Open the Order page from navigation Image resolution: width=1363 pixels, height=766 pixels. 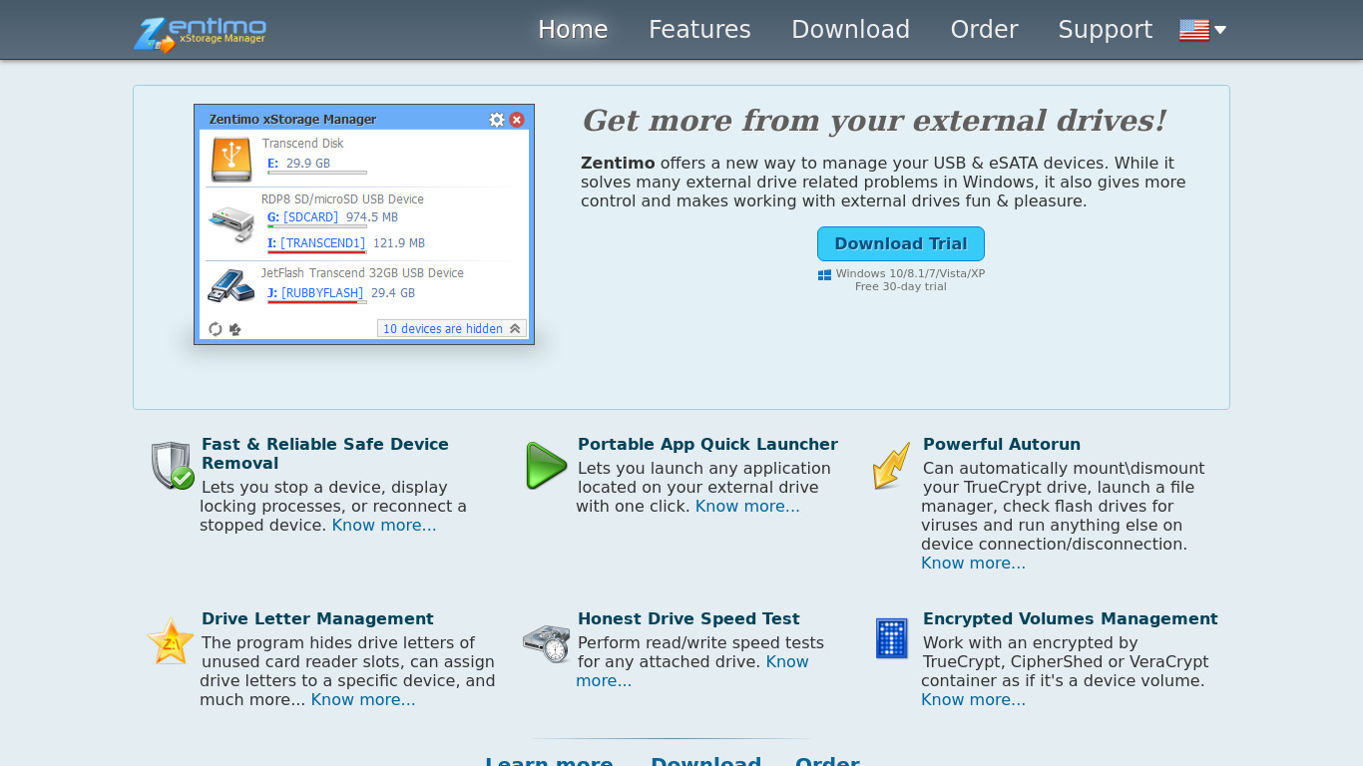[x=984, y=30]
